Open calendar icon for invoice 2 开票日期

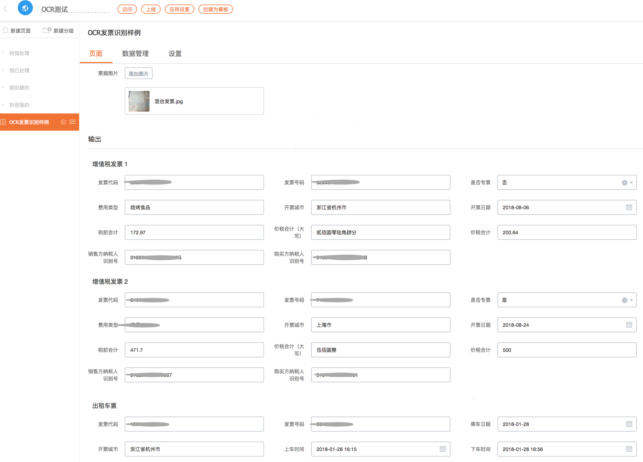(x=629, y=325)
